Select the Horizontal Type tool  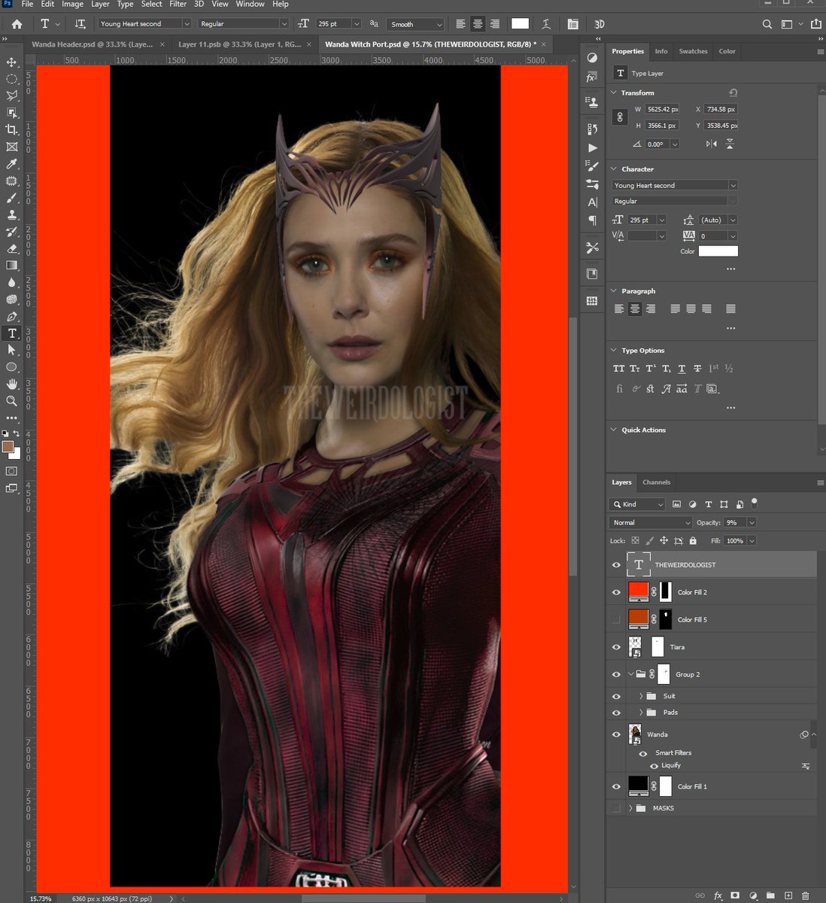point(12,333)
